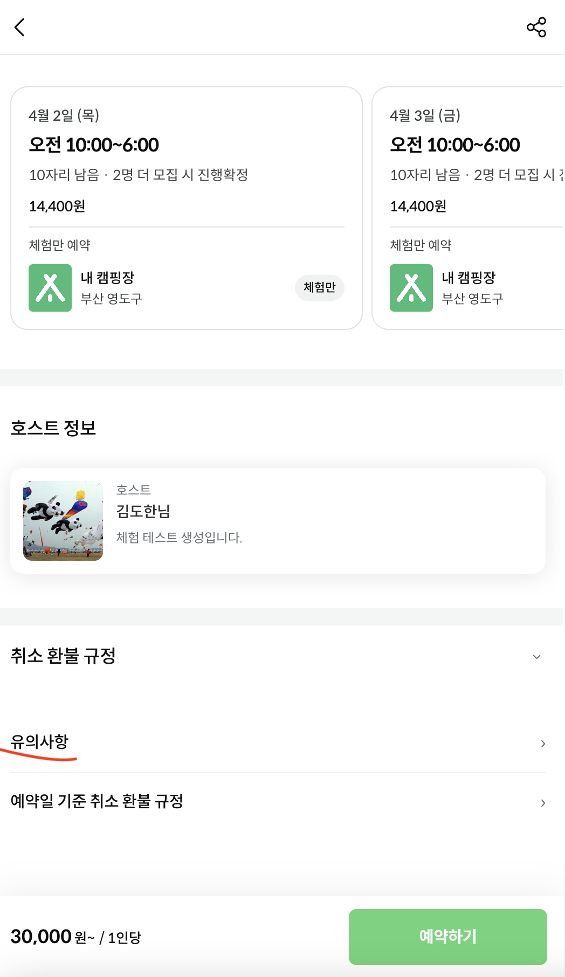Tap 내 캠핑장 name on April 3 card
This screenshot has width=565, height=977.
(x=468, y=278)
